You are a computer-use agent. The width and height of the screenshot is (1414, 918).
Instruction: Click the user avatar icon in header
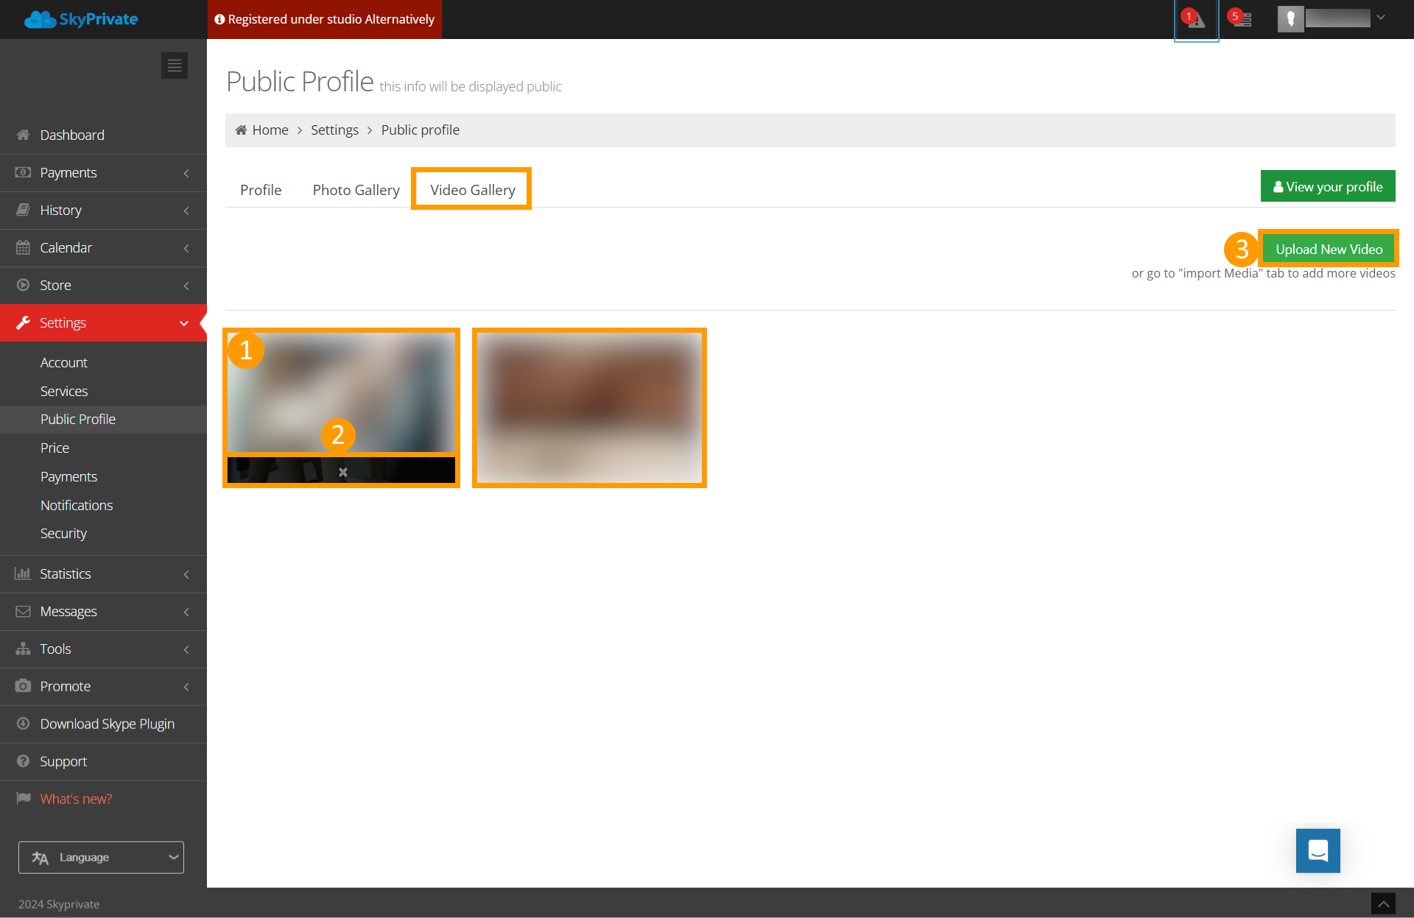1290,19
